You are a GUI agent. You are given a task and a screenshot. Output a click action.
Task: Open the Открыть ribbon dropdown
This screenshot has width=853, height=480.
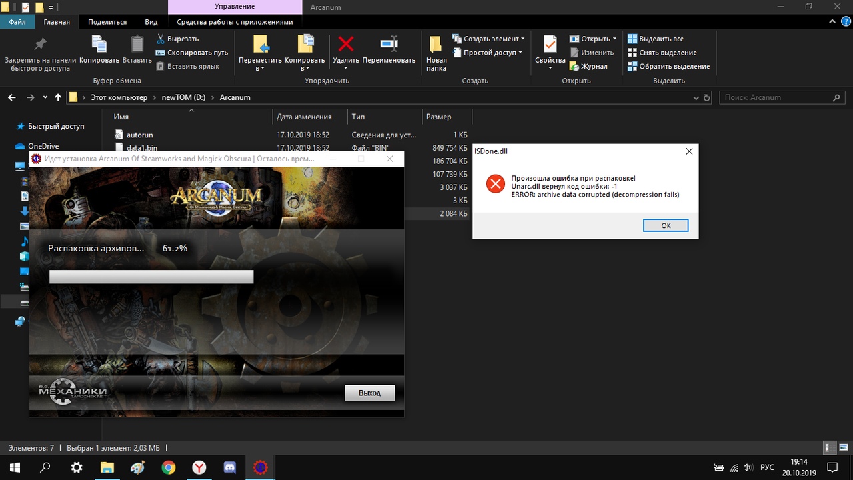pyautogui.click(x=593, y=39)
